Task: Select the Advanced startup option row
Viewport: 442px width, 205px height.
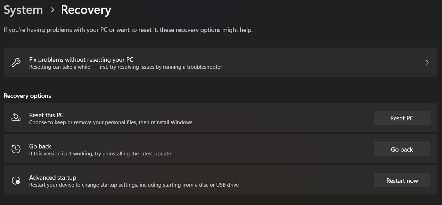Action: [x=174, y=180]
